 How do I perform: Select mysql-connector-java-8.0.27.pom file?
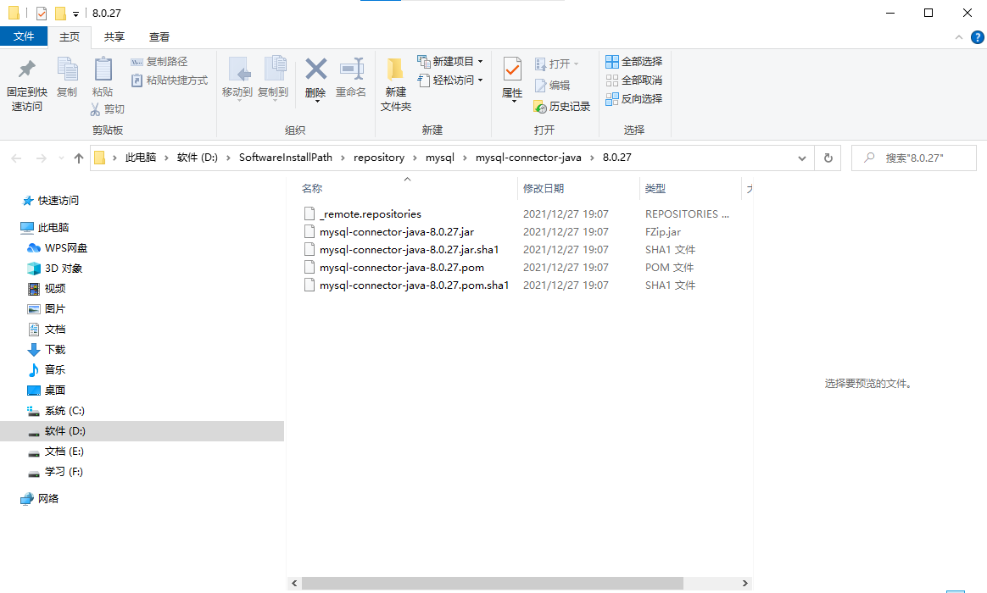coord(402,267)
